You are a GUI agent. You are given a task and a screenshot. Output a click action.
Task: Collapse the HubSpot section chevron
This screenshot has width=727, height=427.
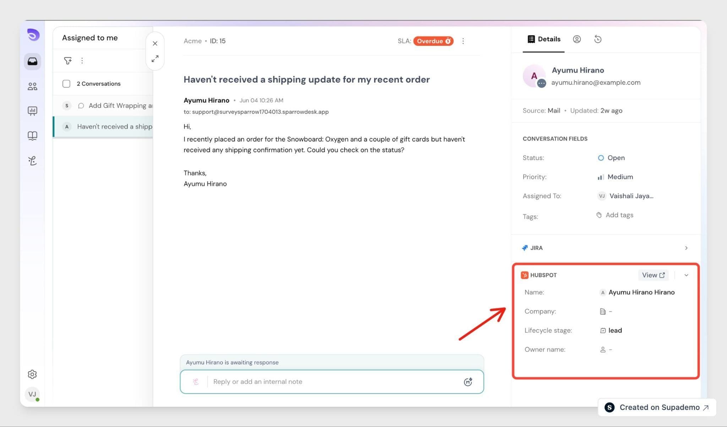pos(686,275)
